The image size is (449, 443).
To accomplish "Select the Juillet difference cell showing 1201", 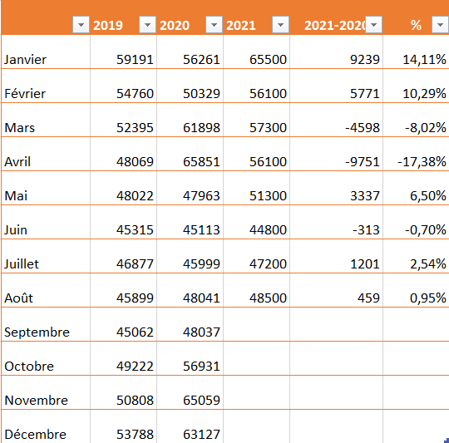I will click(x=337, y=256).
